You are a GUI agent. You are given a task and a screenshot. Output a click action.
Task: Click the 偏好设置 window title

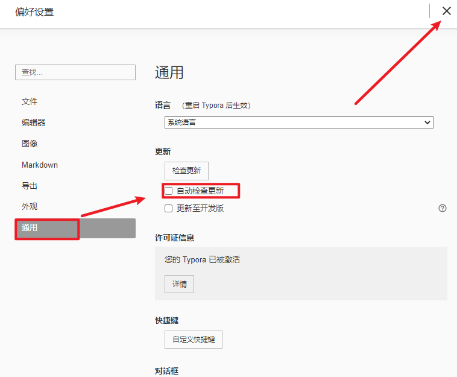(x=34, y=12)
